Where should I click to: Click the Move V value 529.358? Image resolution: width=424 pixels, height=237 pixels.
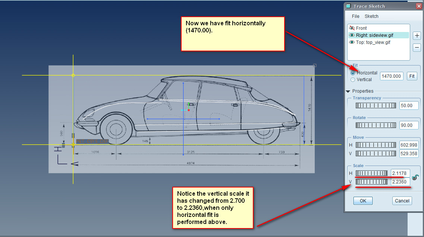[x=409, y=154]
